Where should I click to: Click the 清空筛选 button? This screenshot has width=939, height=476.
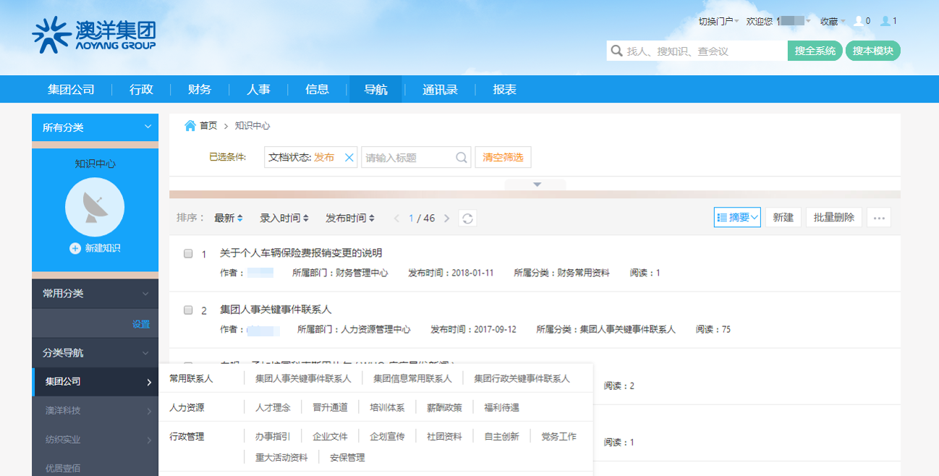click(x=503, y=158)
